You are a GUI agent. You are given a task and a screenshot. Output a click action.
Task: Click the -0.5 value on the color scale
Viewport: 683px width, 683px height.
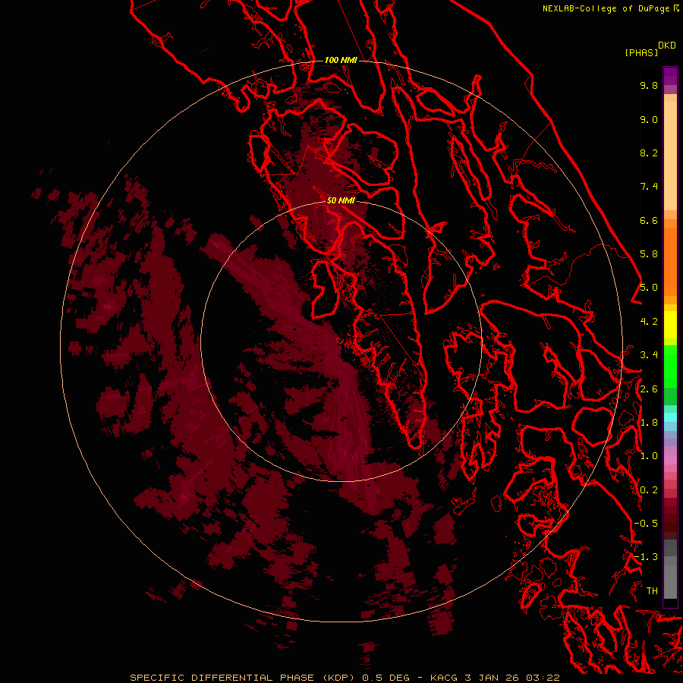[x=646, y=524]
